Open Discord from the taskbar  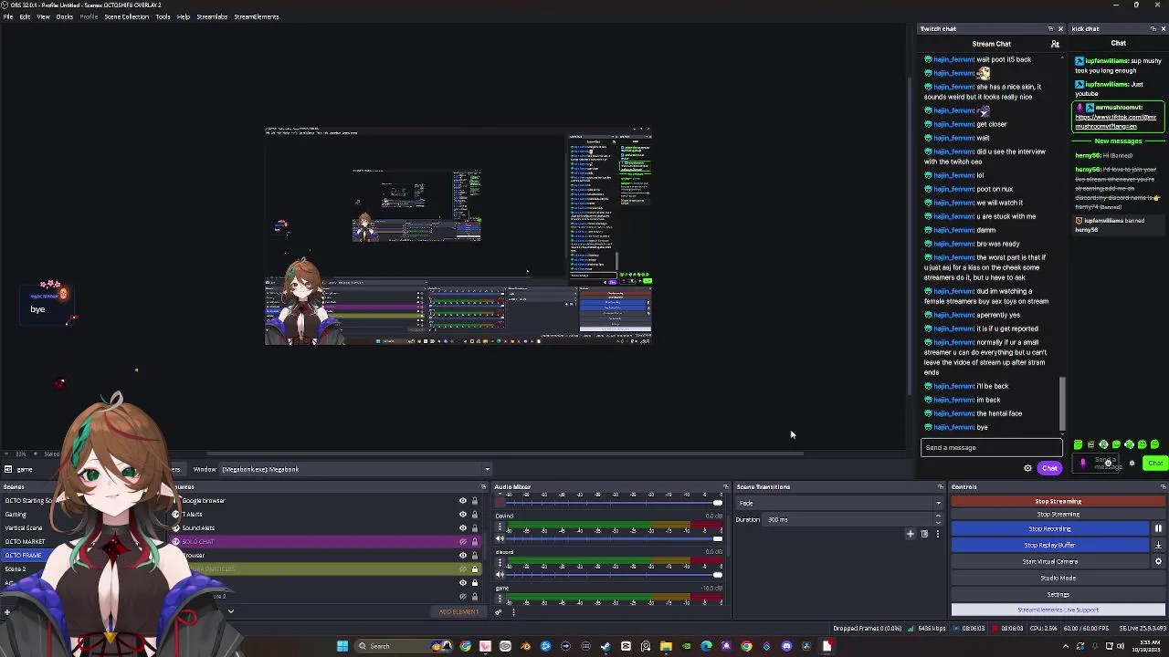pyautogui.click(x=786, y=646)
